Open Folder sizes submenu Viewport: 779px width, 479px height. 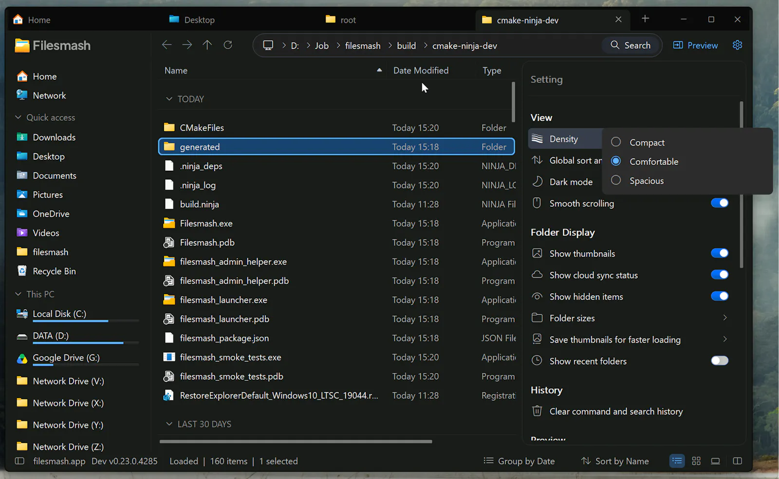[631, 318]
